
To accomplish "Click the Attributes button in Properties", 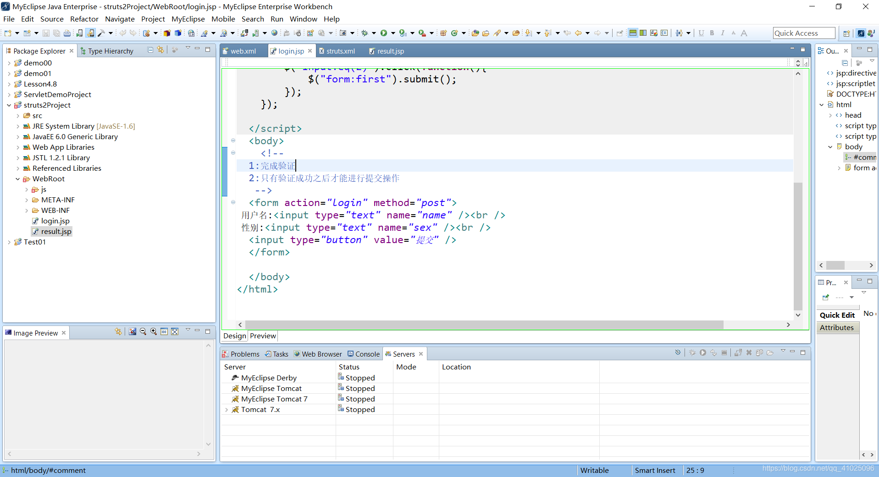I will tap(837, 327).
